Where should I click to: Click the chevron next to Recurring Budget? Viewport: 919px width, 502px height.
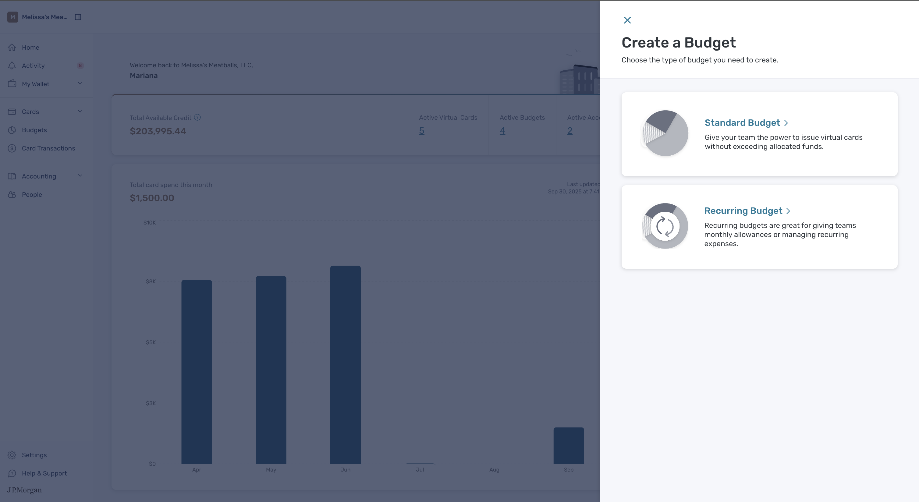click(x=788, y=211)
